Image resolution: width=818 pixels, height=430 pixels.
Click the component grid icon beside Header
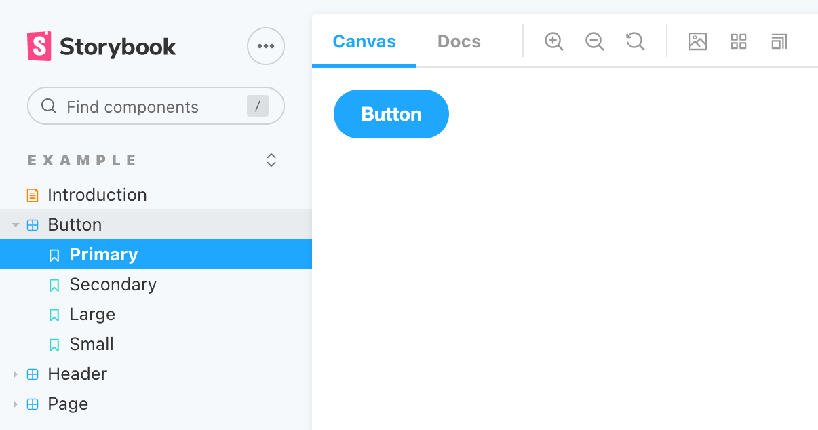(x=32, y=374)
